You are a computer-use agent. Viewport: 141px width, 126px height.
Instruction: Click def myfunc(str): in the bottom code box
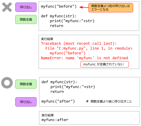coord(59,82)
